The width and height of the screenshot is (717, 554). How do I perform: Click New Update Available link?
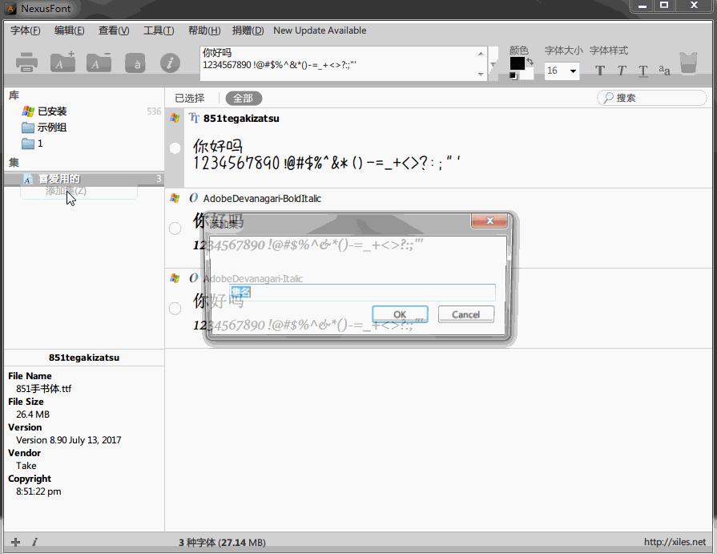[x=320, y=30]
